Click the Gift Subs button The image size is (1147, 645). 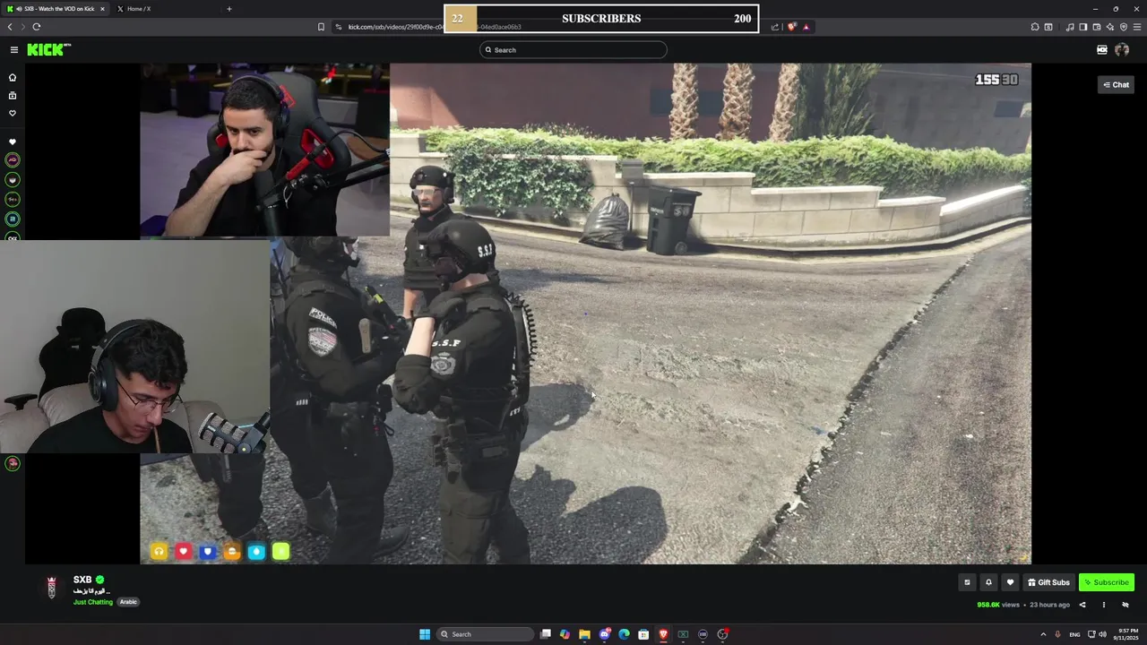pyautogui.click(x=1048, y=582)
